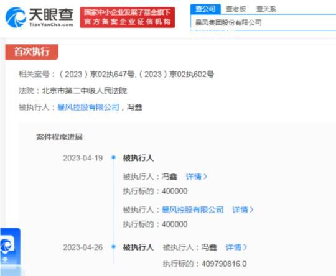Select the date text 2023-04-19
Image resolution: width=336 pixels, height=276 pixels.
[x=83, y=158]
